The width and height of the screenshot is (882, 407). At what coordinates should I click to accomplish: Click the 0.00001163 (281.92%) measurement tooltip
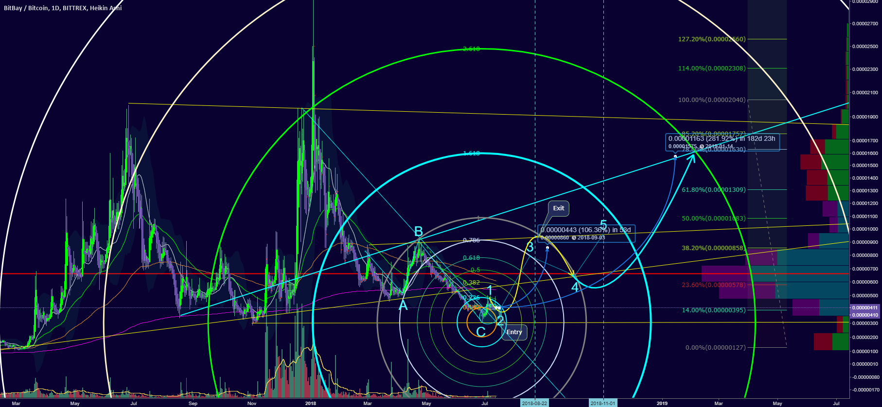[722, 142]
